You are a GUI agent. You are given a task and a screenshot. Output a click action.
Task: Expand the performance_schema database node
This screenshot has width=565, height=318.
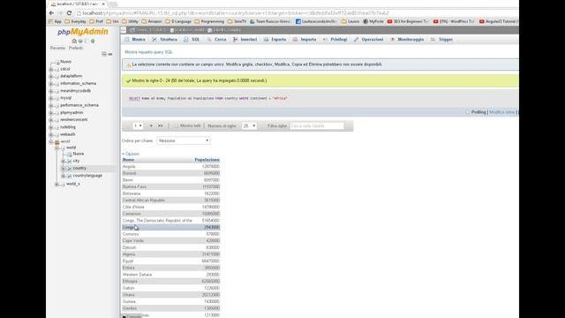pos(51,105)
